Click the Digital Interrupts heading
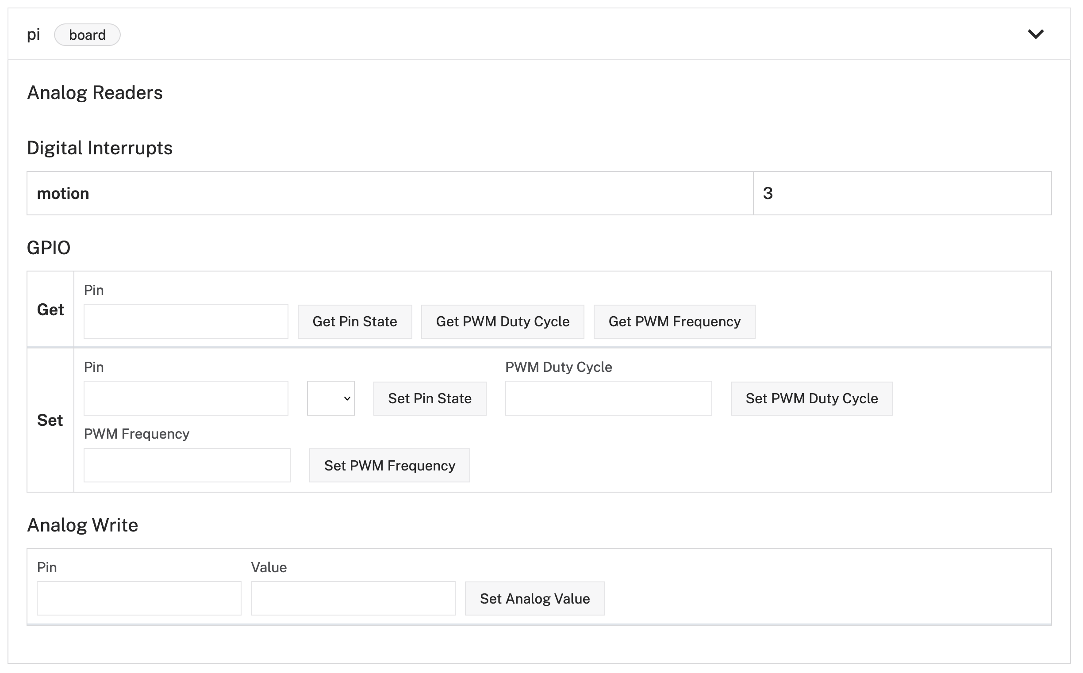The height and width of the screenshot is (673, 1083). tap(100, 148)
